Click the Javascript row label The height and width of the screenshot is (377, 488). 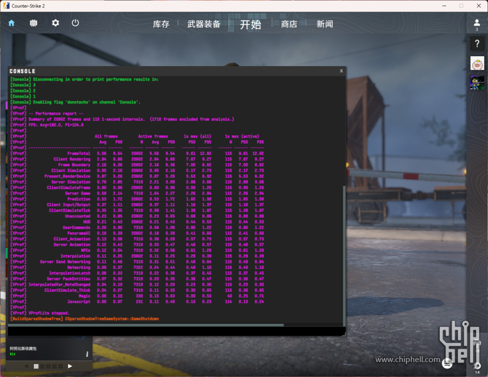(x=79, y=301)
